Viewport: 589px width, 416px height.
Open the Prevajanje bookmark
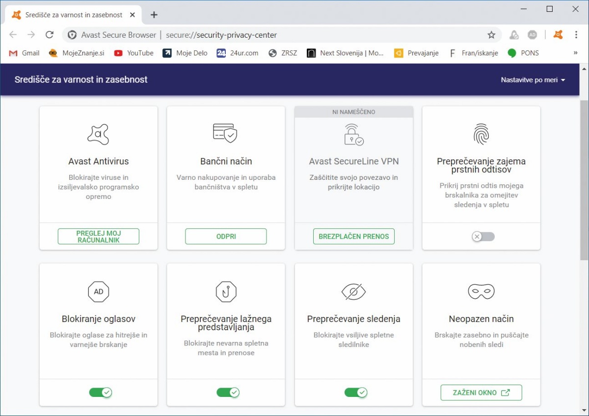416,53
